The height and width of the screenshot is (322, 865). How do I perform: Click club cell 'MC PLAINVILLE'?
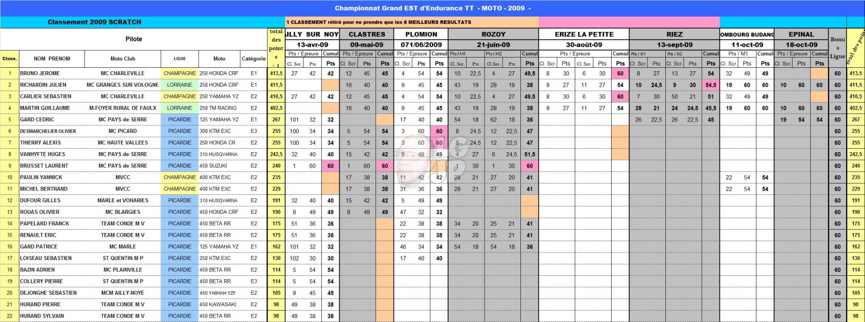(x=123, y=270)
